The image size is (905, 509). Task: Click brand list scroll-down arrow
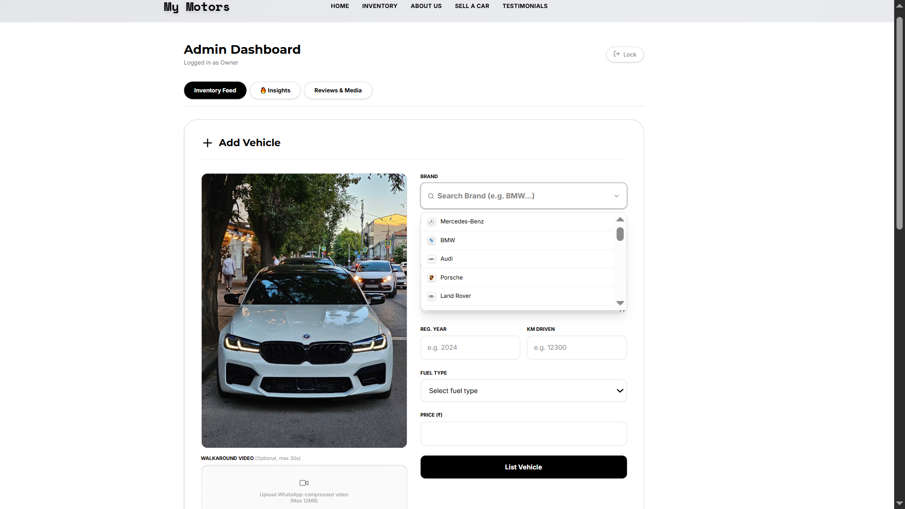(x=620, y=303)
